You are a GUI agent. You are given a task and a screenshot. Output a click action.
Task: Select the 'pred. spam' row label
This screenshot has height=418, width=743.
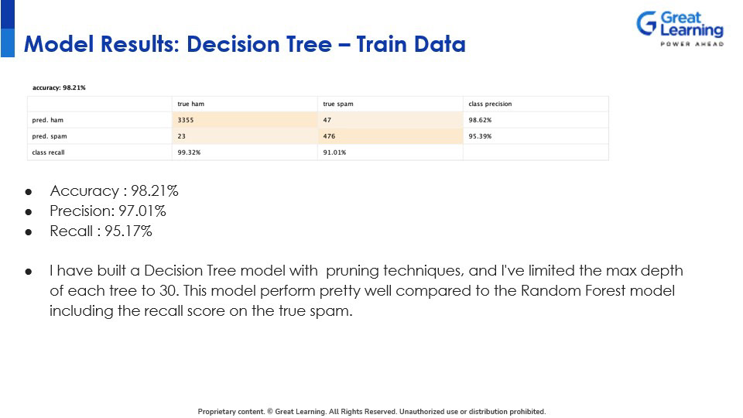pos(49,136)
